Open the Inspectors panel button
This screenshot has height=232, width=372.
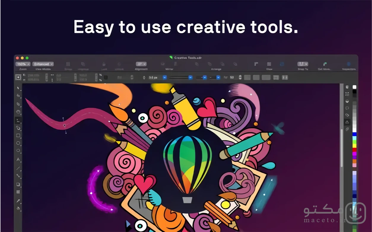pyautogui.click(x=349, y=64)
